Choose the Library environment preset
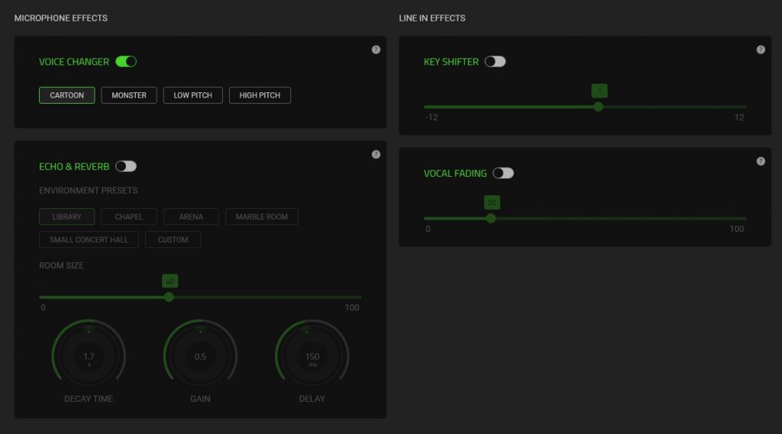The width and height of the screenshot is (782, 434). coord(67,217)
